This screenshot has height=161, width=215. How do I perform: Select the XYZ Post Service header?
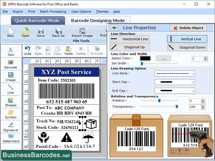[x=66, y=72]
